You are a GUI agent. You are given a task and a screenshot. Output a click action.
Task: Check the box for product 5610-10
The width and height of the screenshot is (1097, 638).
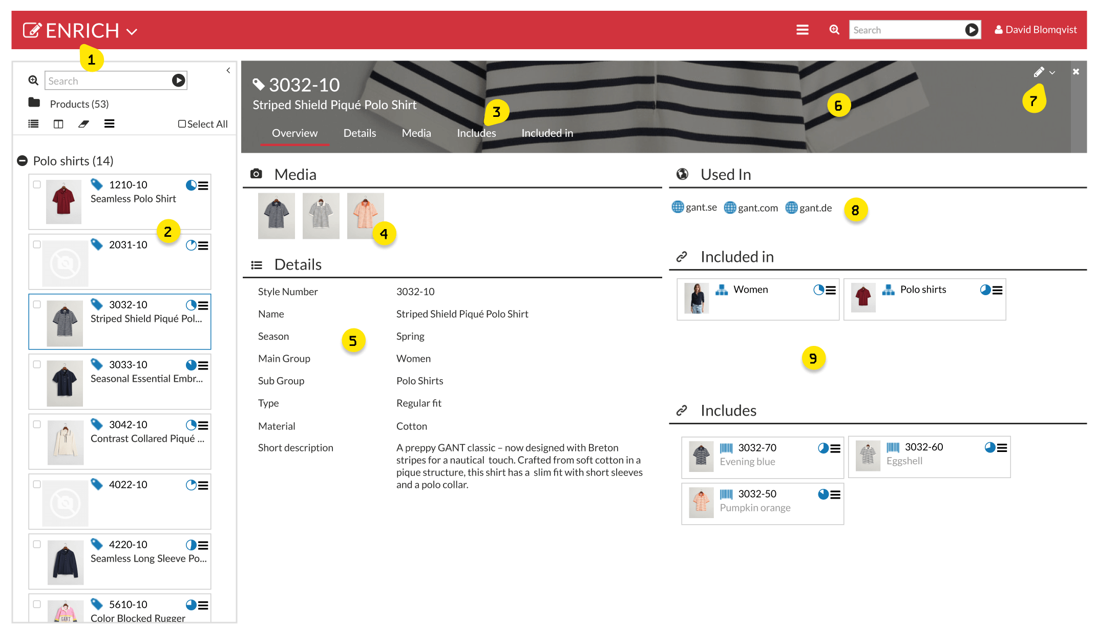click(x=37, y=604)
